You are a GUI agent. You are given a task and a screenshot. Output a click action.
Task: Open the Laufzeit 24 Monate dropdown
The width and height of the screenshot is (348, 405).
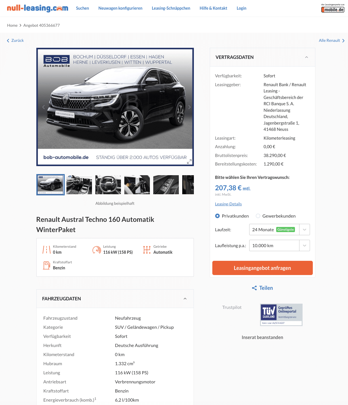point(279,230)
